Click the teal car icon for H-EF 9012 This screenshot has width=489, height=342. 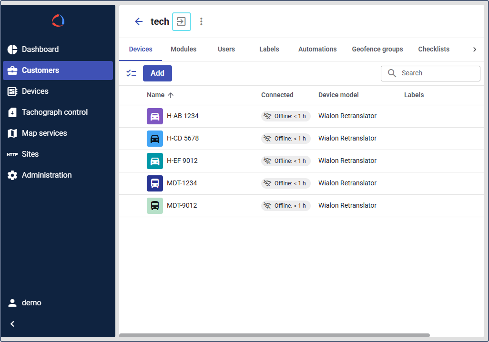point(155,161)
